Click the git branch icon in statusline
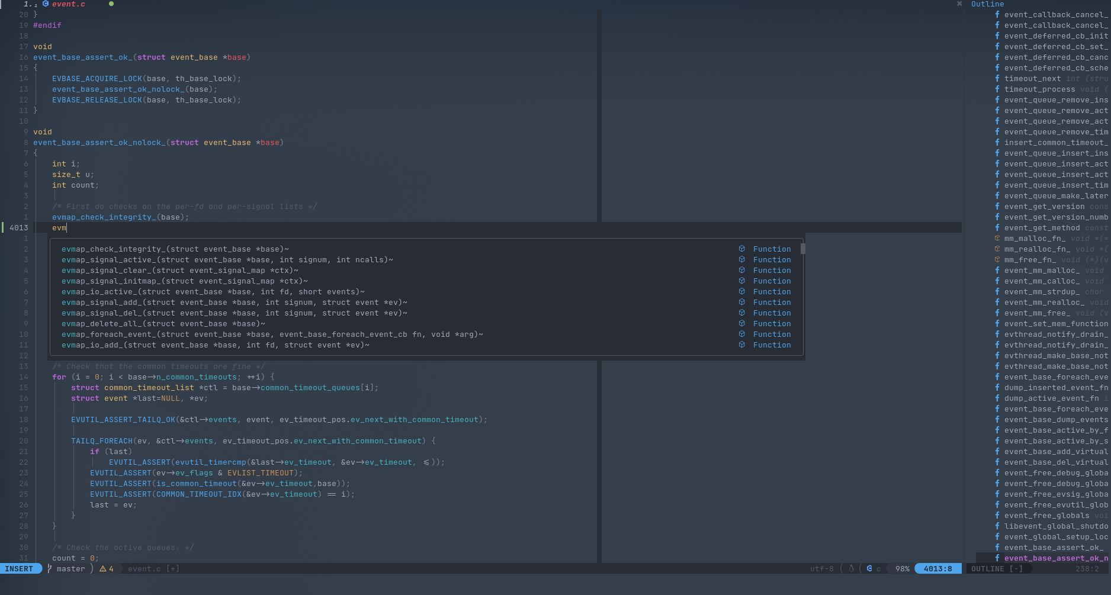1111x595 pixels. pyautogui.click(x=50, y=569)
